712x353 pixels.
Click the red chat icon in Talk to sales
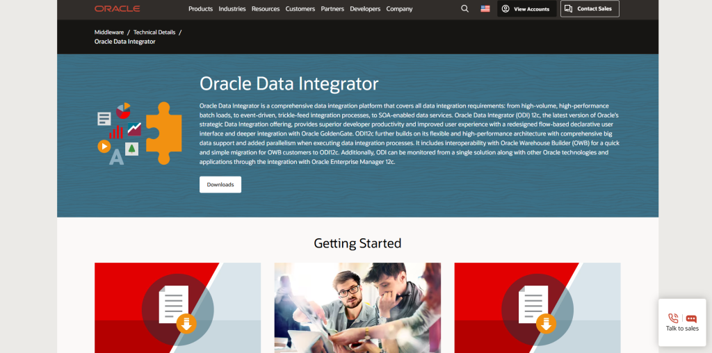691,318
